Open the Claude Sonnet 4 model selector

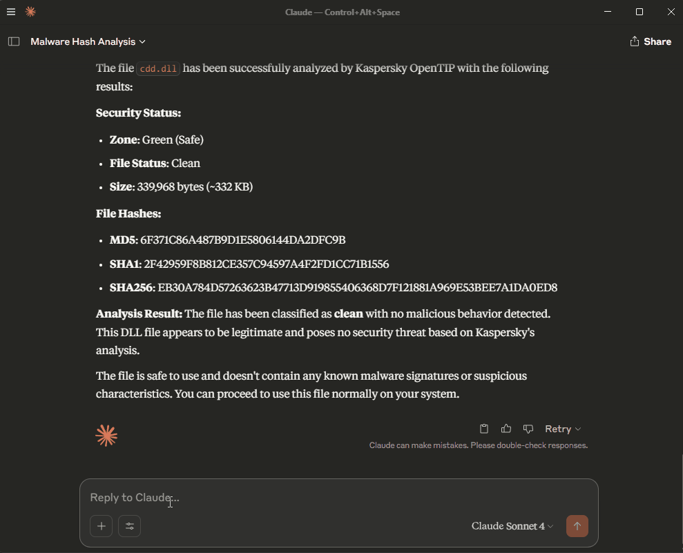[512, 526]
